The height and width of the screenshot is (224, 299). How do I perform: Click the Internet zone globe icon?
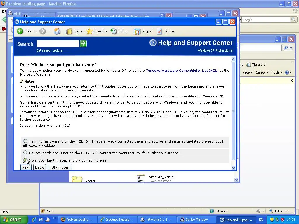212,211
